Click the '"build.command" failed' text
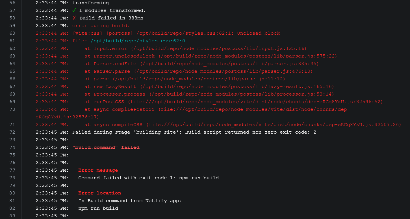410x219 pixels. coord(106,147)
